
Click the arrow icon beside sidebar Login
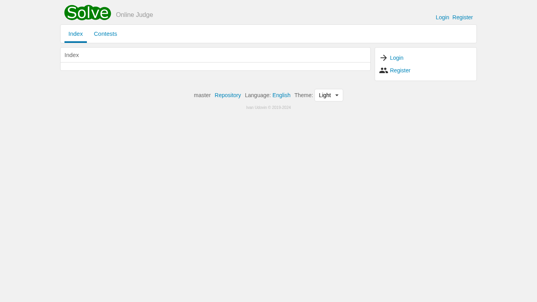[x=384, y=58]
